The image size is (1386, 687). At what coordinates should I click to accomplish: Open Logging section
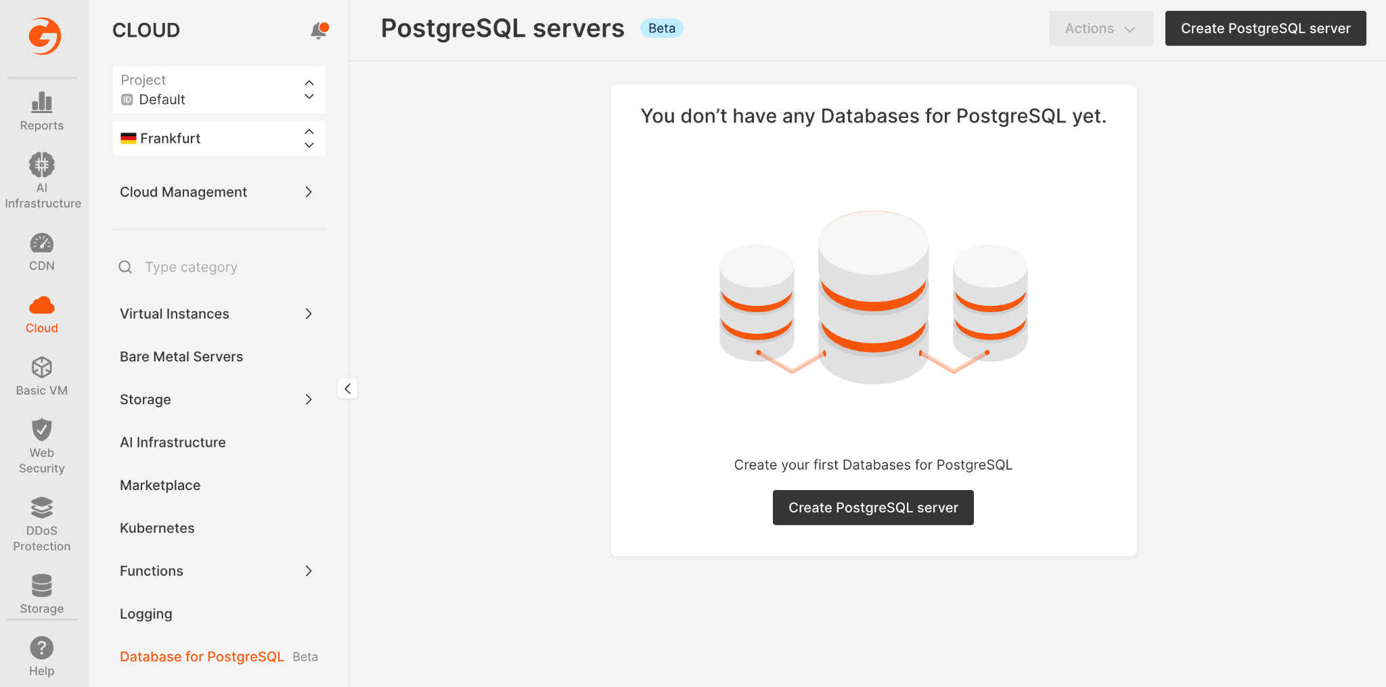146,614
